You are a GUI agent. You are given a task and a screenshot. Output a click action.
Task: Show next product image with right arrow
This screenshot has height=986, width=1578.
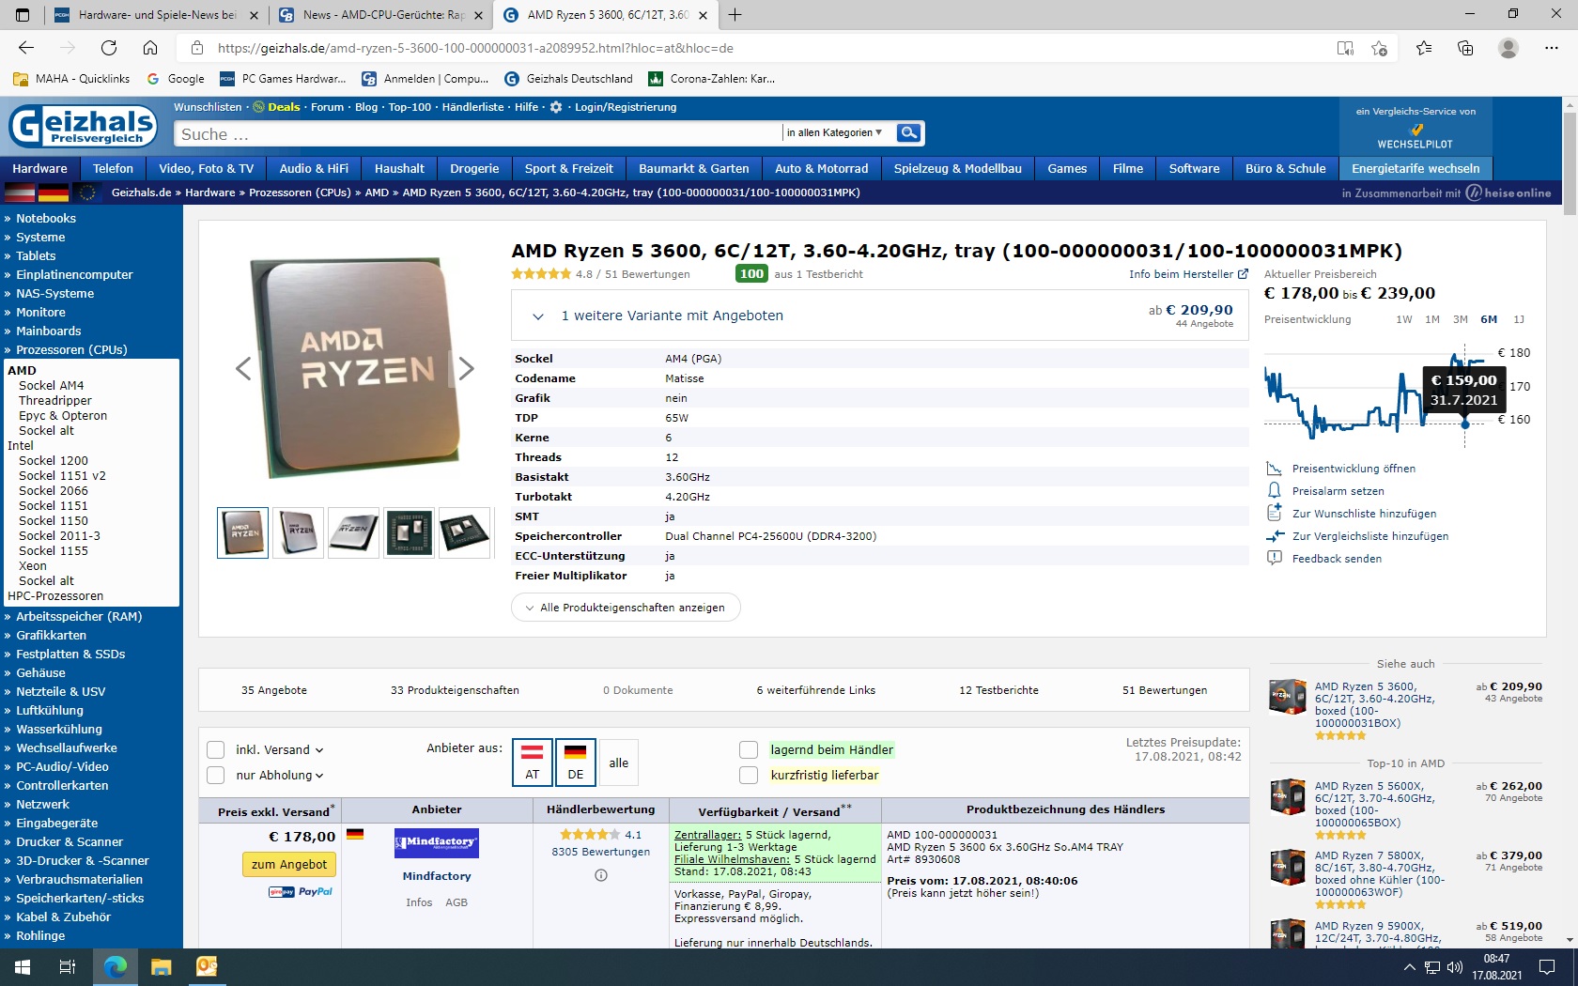click(466, 369)
